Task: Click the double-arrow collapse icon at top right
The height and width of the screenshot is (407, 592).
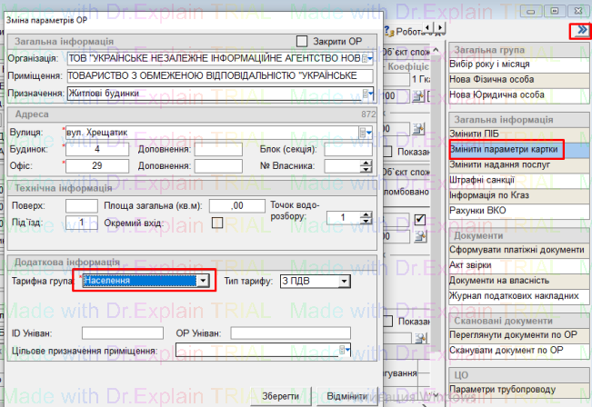Action: 578,31
